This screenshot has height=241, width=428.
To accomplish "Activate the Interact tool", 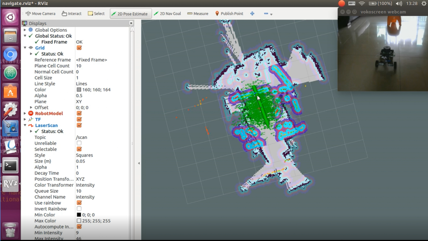I will coord(71,14).
